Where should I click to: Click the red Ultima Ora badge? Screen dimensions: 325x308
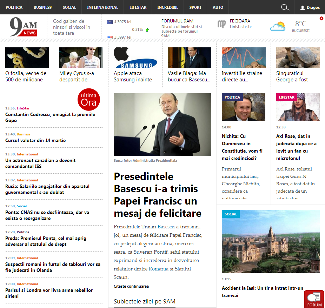[x=89, y=100]
